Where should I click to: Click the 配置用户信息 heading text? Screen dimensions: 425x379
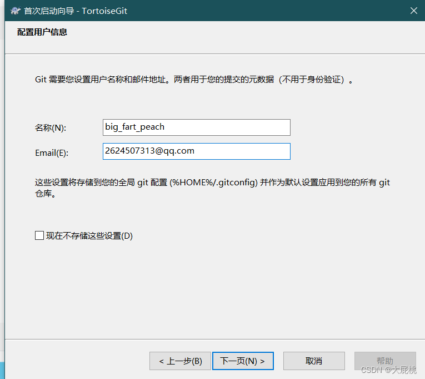42,32
